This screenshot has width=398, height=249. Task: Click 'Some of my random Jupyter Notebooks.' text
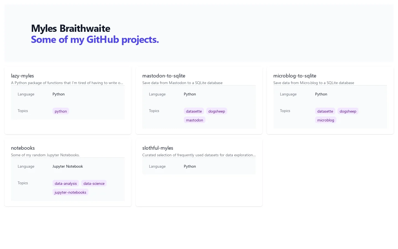click(x=45, y=155)
